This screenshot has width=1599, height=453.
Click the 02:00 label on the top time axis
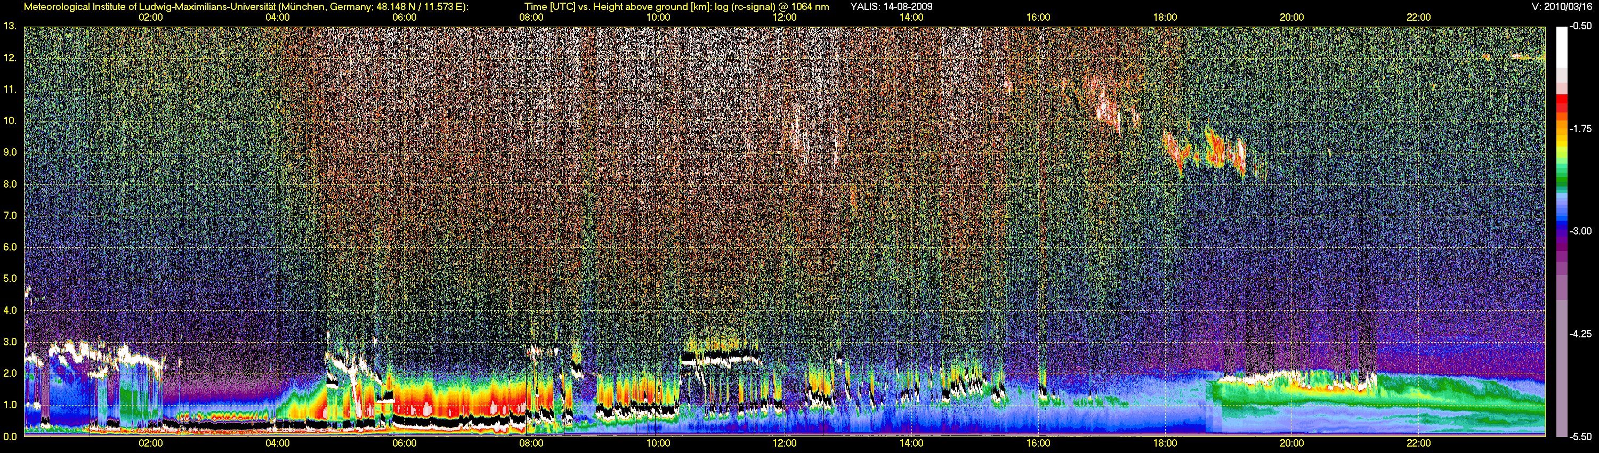pos(151,18)
